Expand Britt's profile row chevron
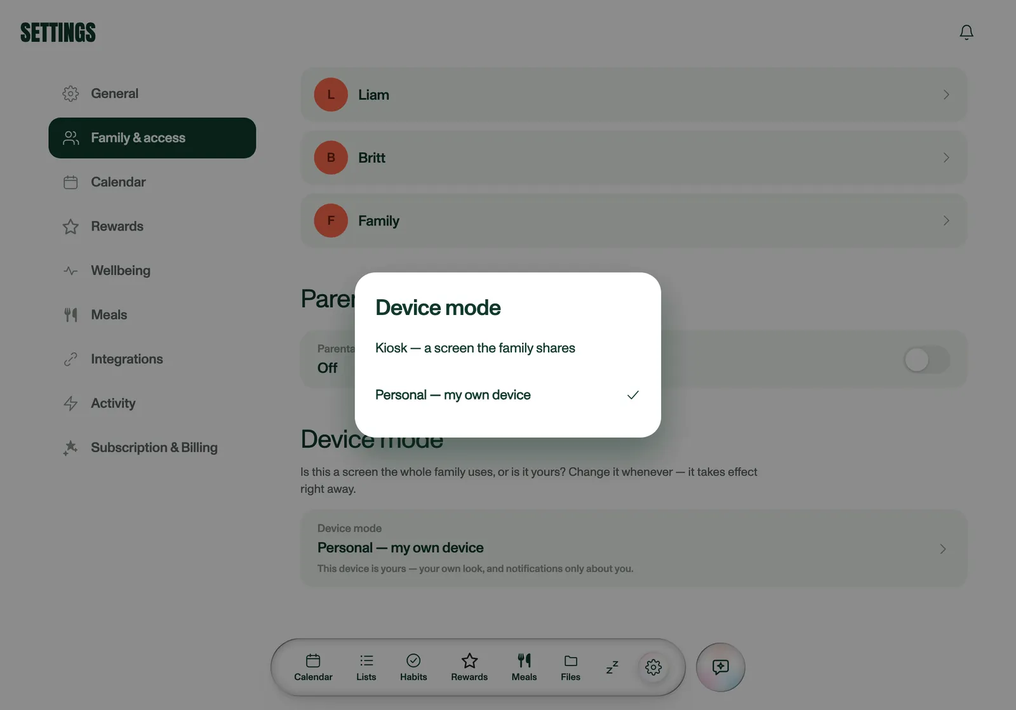The width and height of the screenshot is (1016, 710). pyautogui.click(x=946, y=157)
